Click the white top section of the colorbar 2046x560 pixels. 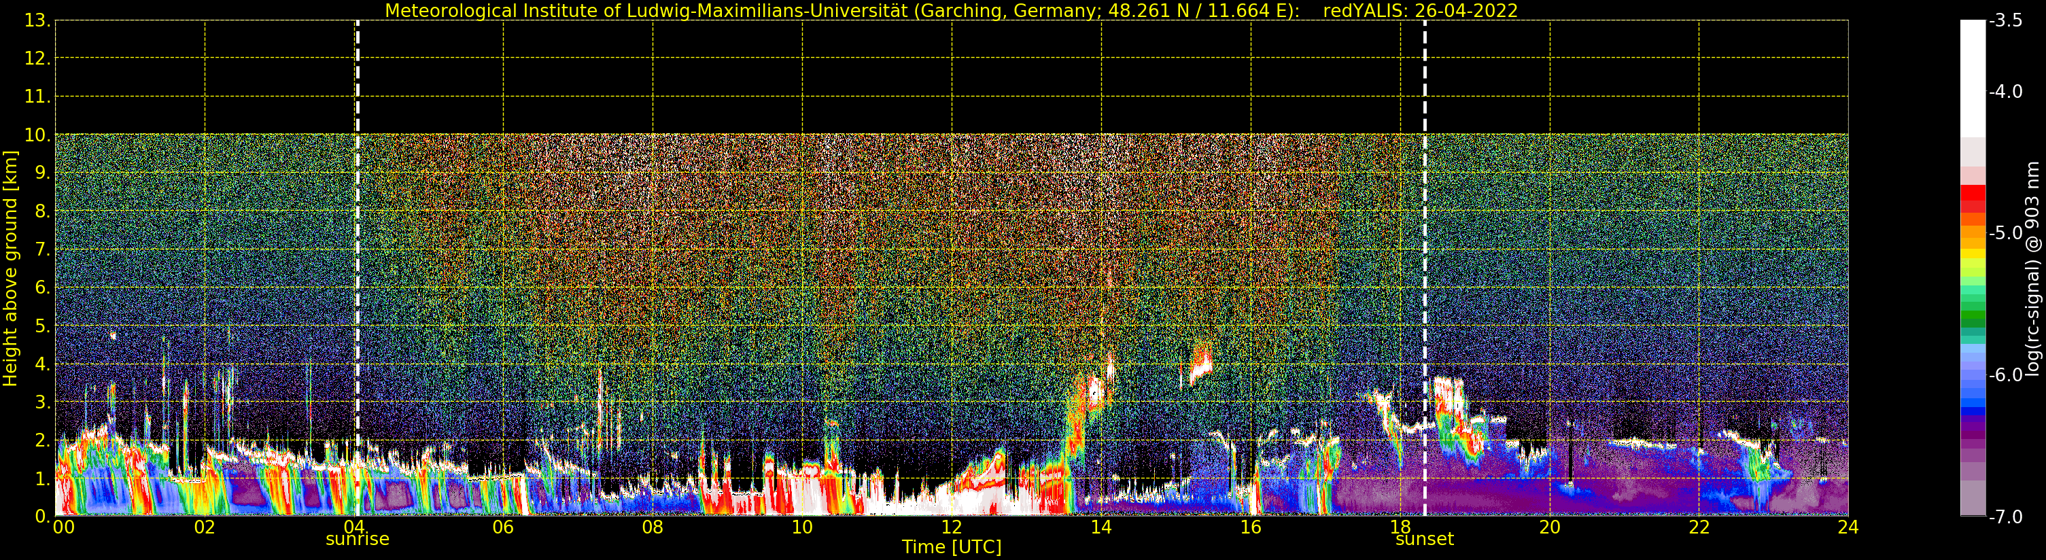coord(1973,80)
